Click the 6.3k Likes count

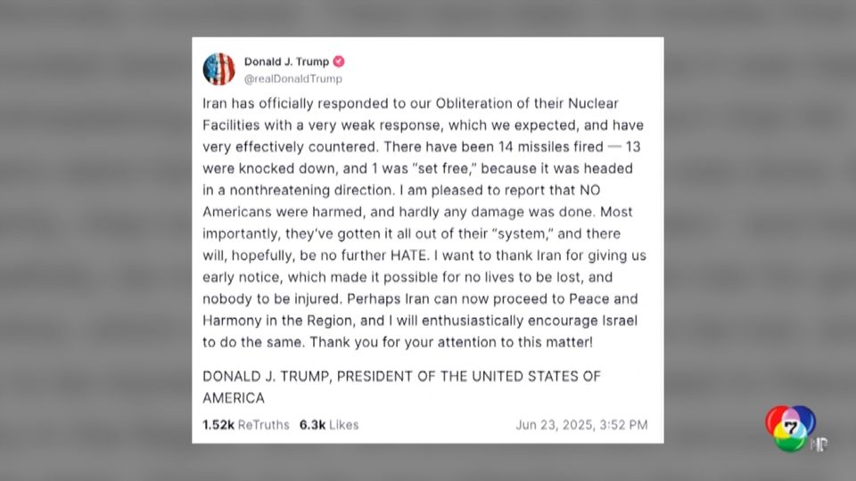point(329,425)
